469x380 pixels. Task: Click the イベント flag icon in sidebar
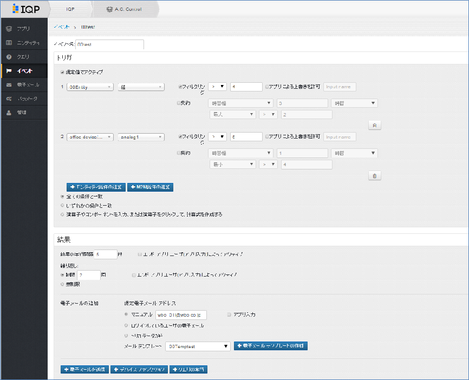(x=9, y=71)
